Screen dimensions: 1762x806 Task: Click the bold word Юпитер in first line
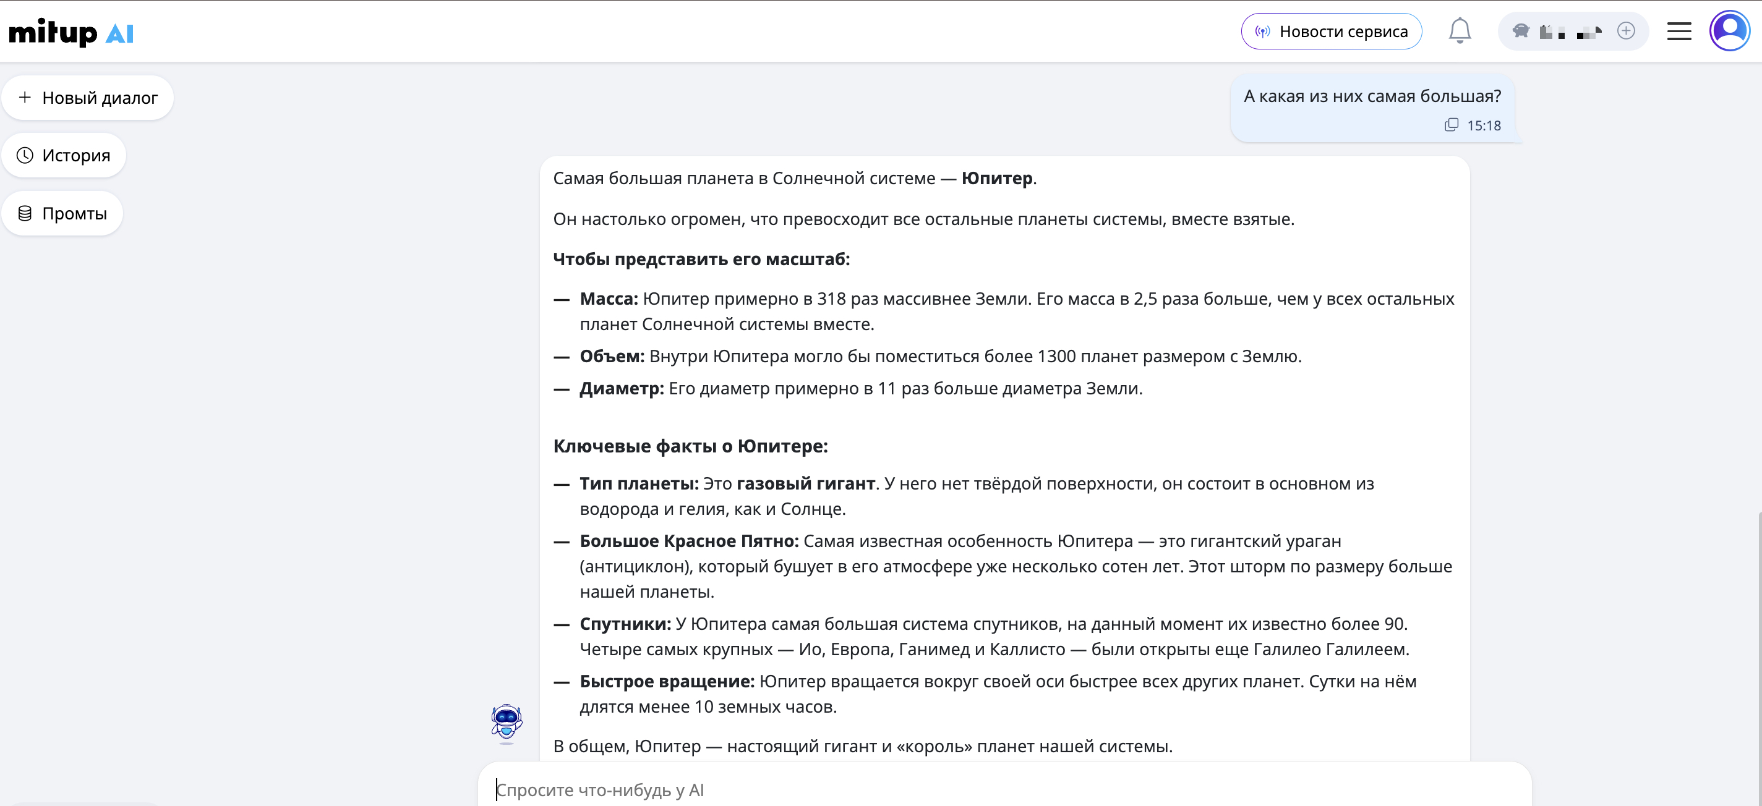click(x=996, y=179)
